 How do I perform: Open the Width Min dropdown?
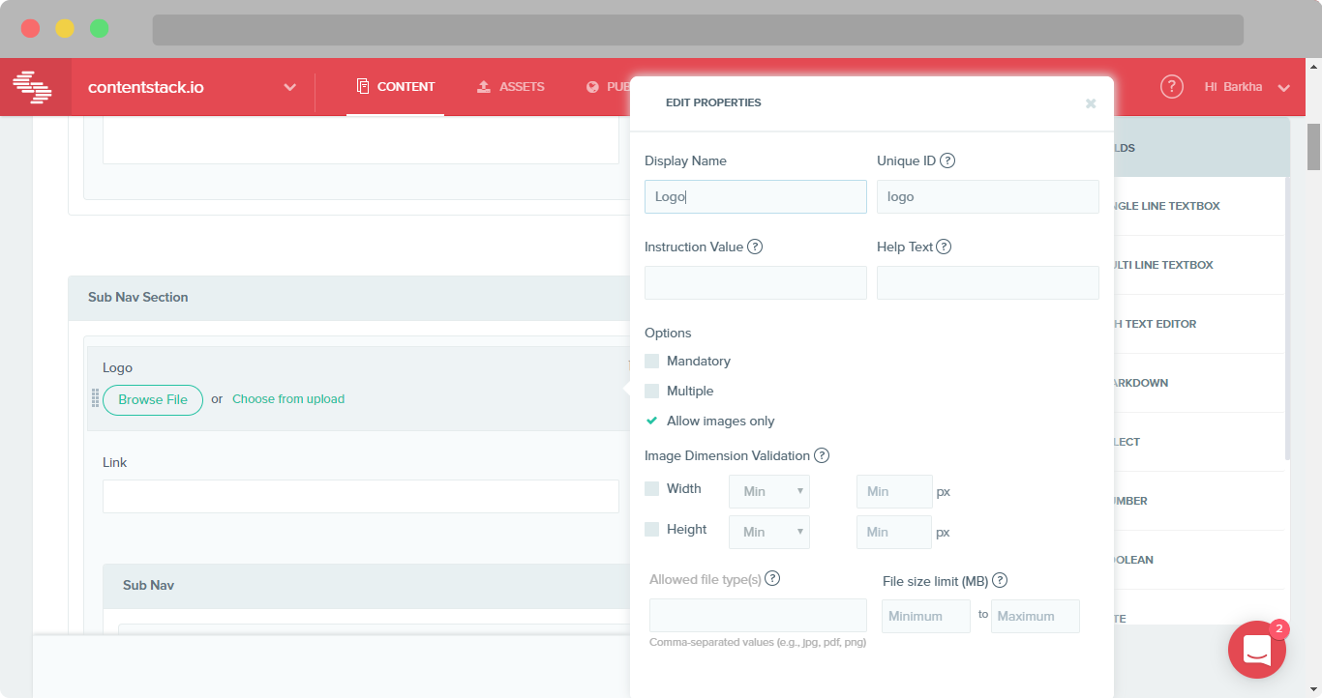tap(769, 491)
